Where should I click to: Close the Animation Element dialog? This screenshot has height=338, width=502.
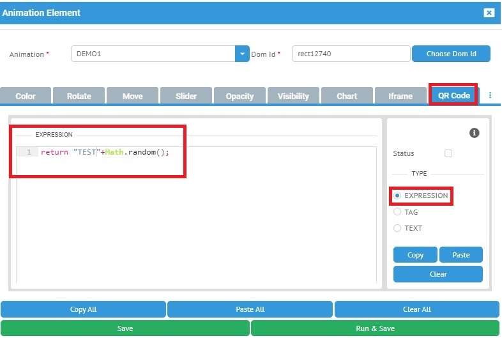489,13
